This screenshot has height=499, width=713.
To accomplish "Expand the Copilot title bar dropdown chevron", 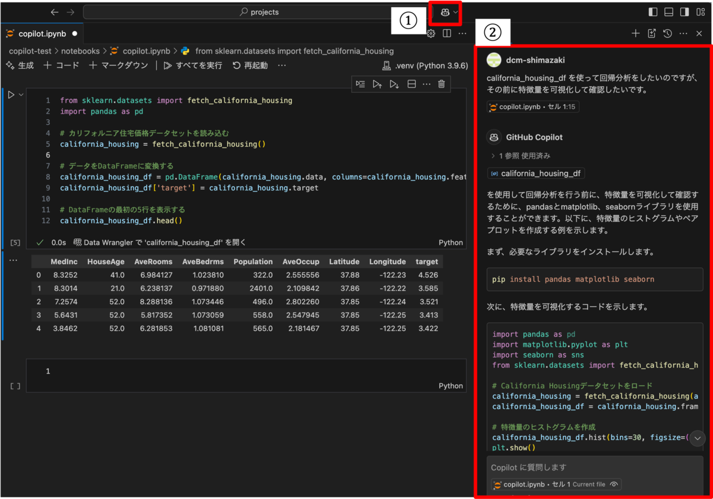I will (x=456, y=12).
